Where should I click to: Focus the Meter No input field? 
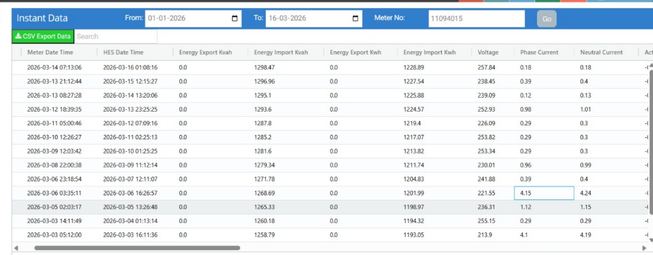477,19
